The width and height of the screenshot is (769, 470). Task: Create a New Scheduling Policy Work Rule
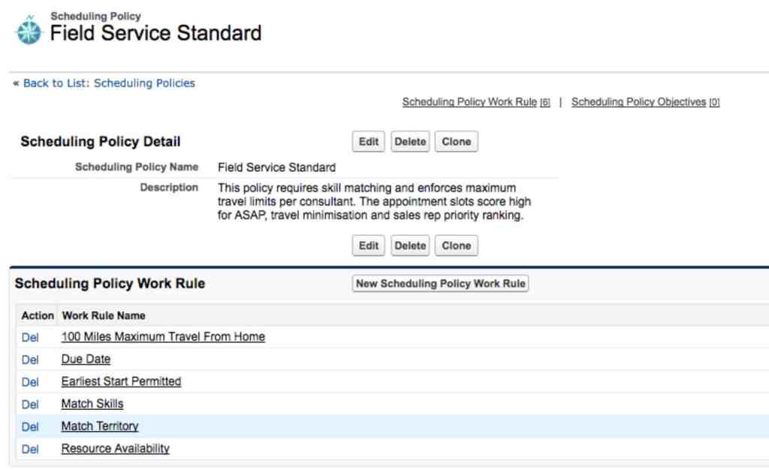[441, 284]
